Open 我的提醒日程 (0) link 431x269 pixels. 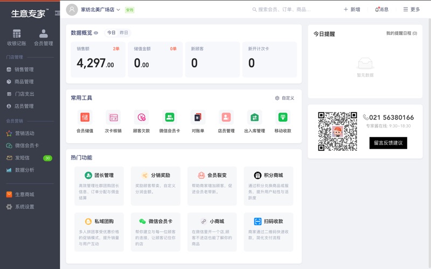click(x=401, y=33)
